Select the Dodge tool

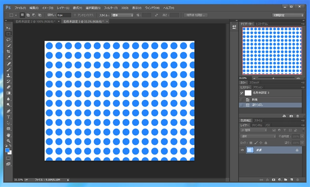pos(8,105)
